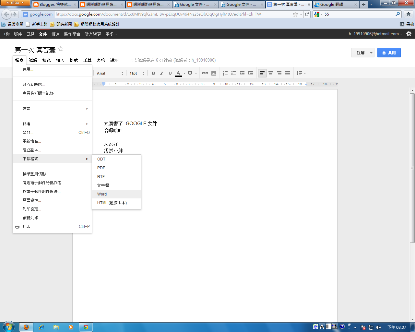Align text right
Image resolution: width=415 pixels, height=332 pixels.
pos(279,73)
